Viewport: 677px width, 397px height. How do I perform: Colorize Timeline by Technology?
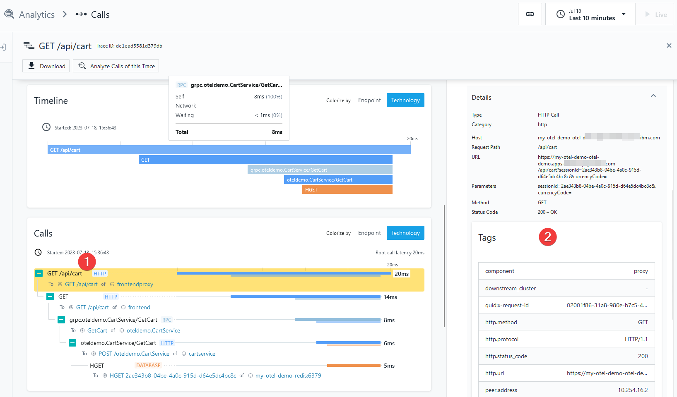click(x=405, y=100)
